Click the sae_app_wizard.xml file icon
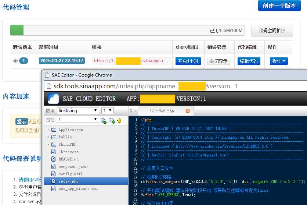This screenshot has width=307, height=205. click(54, 188)
